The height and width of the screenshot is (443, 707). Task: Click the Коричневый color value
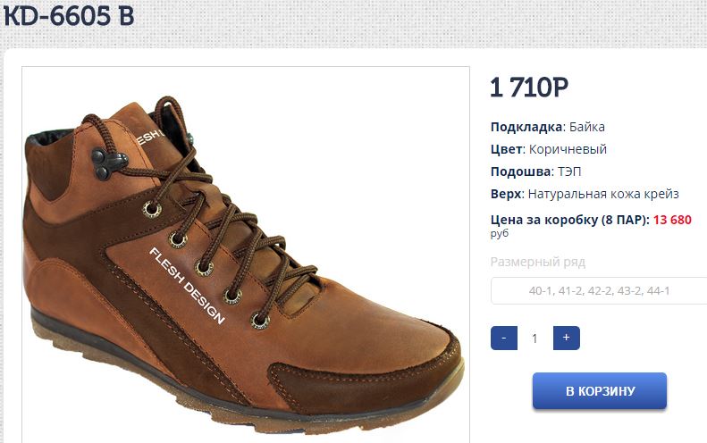[567, 149]
